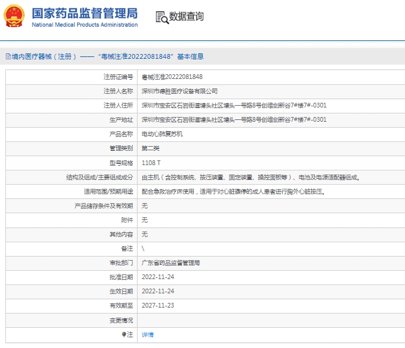Click the 审批部门 label
This screenshot has height=348, width=405.
[121, 263]
